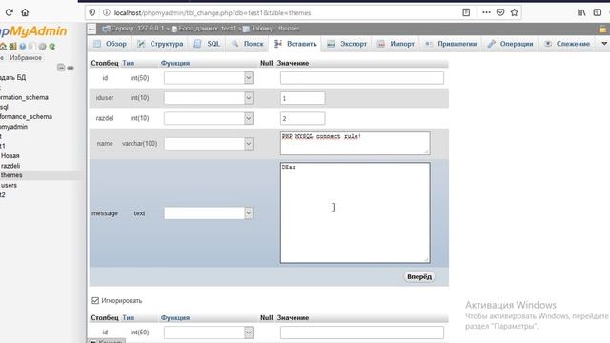Open the Поиск tab
The height and width of the screenshot is (343, 610).
point(248,44)
